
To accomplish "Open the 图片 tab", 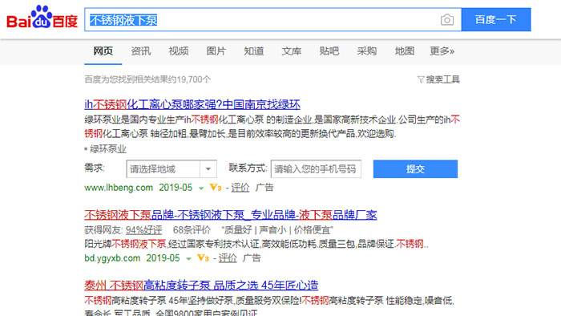I will [x=216, y=51].
